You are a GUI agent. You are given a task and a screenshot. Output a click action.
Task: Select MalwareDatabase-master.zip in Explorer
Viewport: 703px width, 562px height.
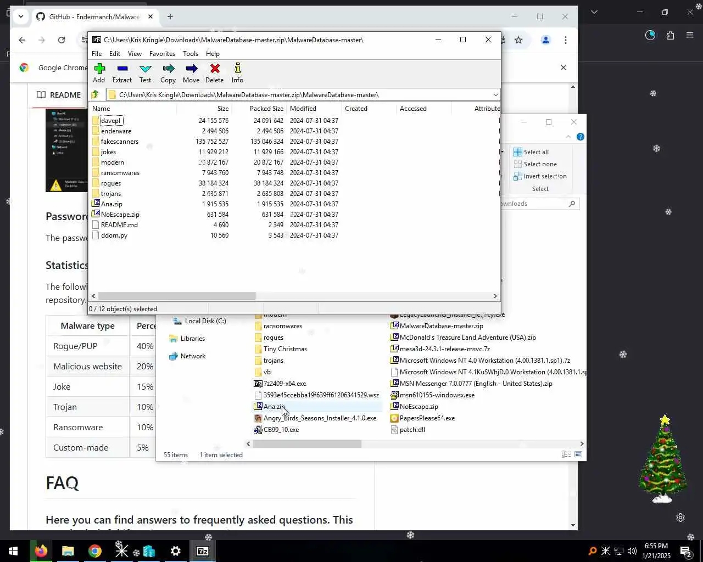pos(437,326)
